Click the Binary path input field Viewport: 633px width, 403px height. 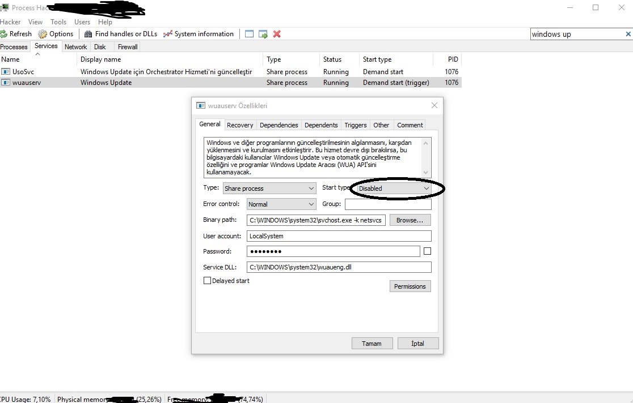[x=316, y=220]
